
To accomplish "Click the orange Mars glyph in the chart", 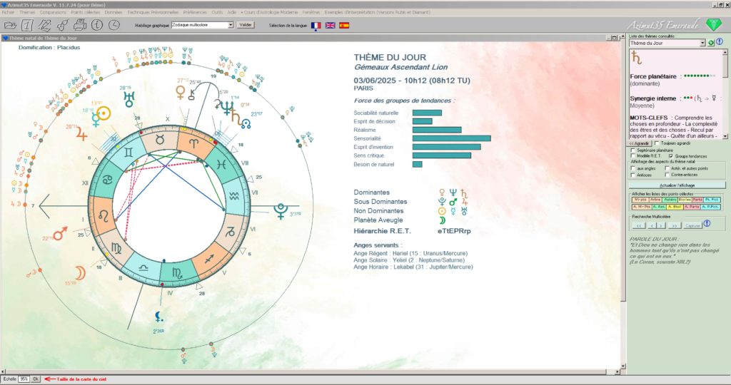I will pyautogui.click(x=60, y=232).
